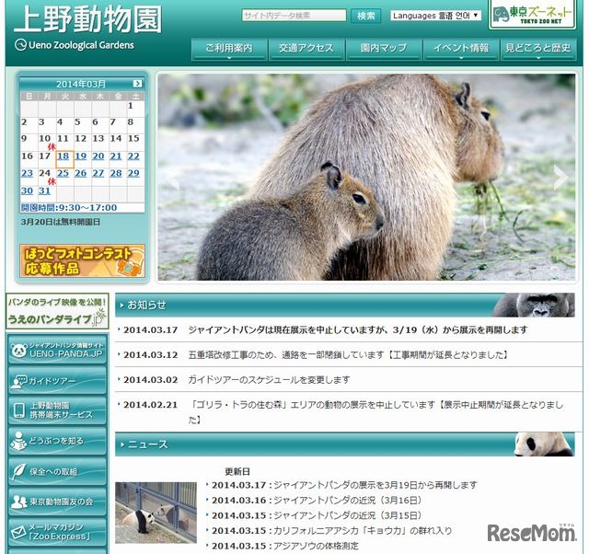Click the 上野動物園 site title
Screen dimensions: 589x554
88,19
